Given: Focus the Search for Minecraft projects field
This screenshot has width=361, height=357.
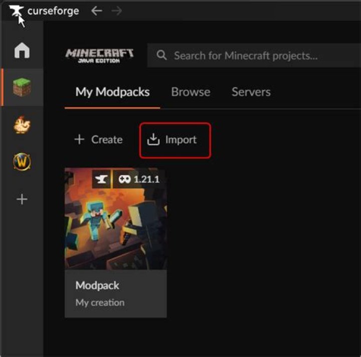Looking at the screenshot, I should point(254,56).
